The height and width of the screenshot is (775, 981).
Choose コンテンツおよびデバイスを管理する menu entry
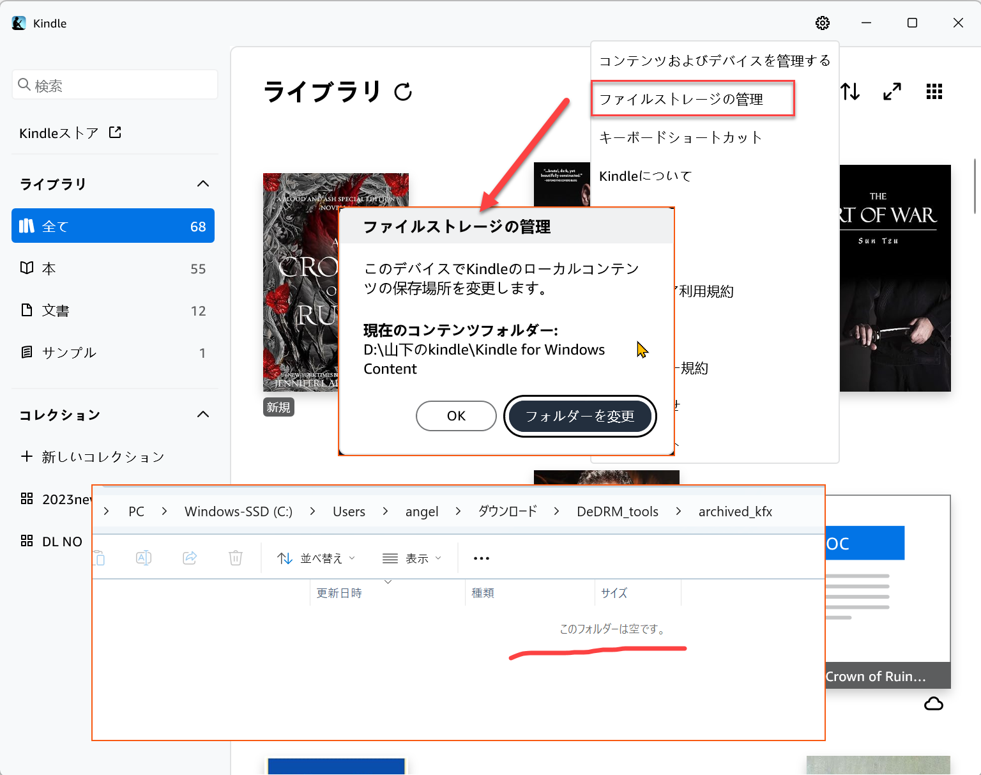(715, 61)
